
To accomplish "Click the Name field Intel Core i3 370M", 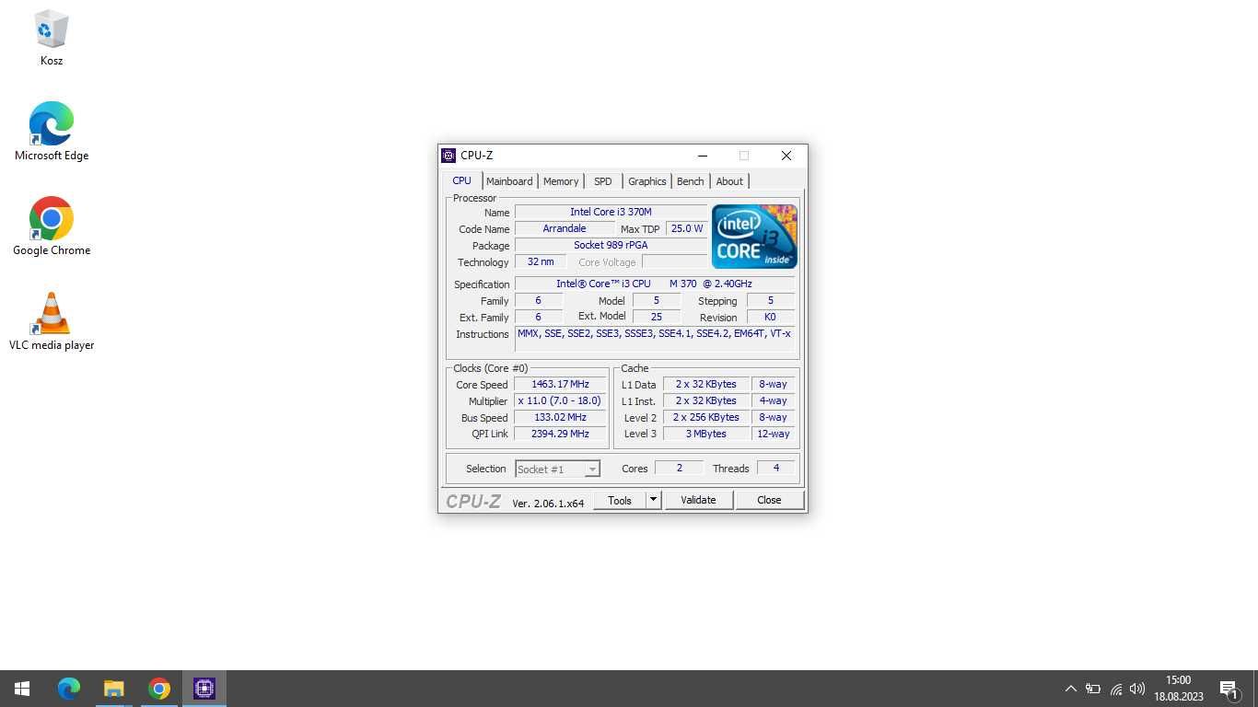I will click(611, 212).
